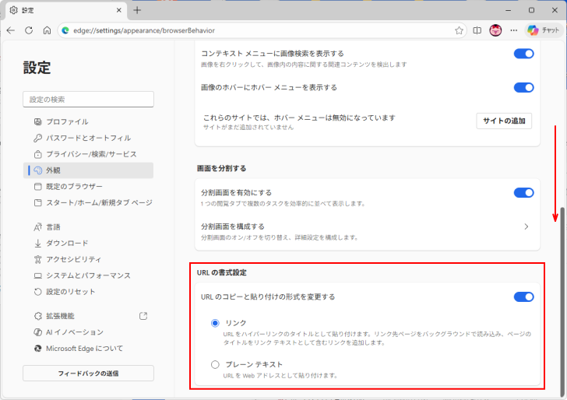Close the 設定 tab
Image resolution: width=567 pixels, height=400 pixels.
(x=118, y=10)
